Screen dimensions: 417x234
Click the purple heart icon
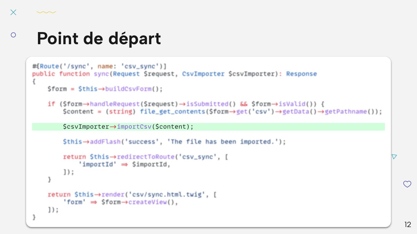[x=407, y=184]
